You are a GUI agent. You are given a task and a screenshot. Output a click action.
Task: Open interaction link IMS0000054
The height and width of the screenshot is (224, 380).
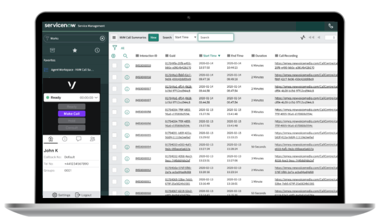pyautogui.click(x=143, y=147)
